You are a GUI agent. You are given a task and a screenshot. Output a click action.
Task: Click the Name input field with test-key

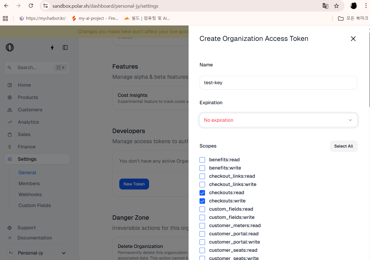tap(278, 83)
